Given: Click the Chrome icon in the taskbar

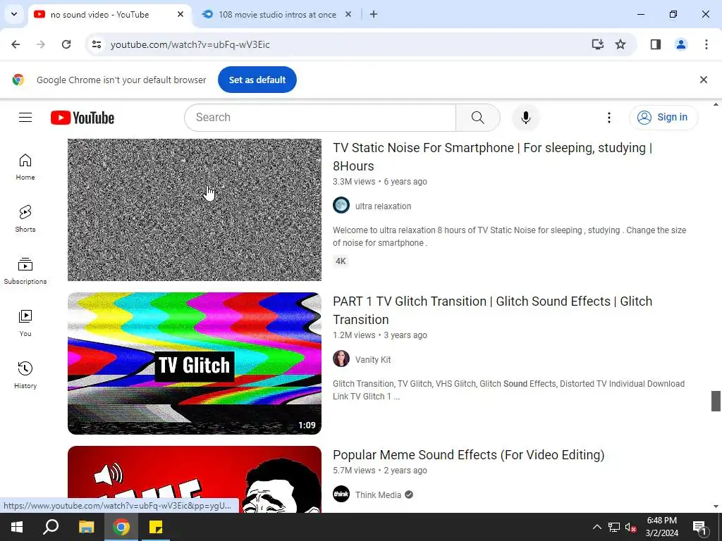Looking at the screenshot, I should (121, 527).
